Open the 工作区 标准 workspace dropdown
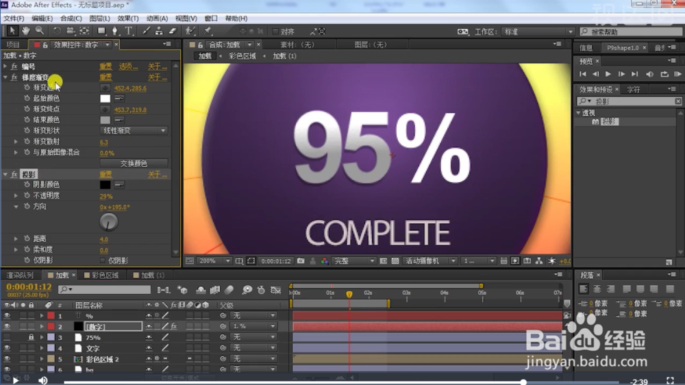Image resolution: width=685 pixels, height=385 pixels. (538, 32)
